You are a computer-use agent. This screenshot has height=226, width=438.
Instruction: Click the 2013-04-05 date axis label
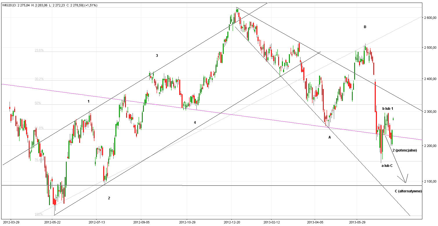(315, 222)
